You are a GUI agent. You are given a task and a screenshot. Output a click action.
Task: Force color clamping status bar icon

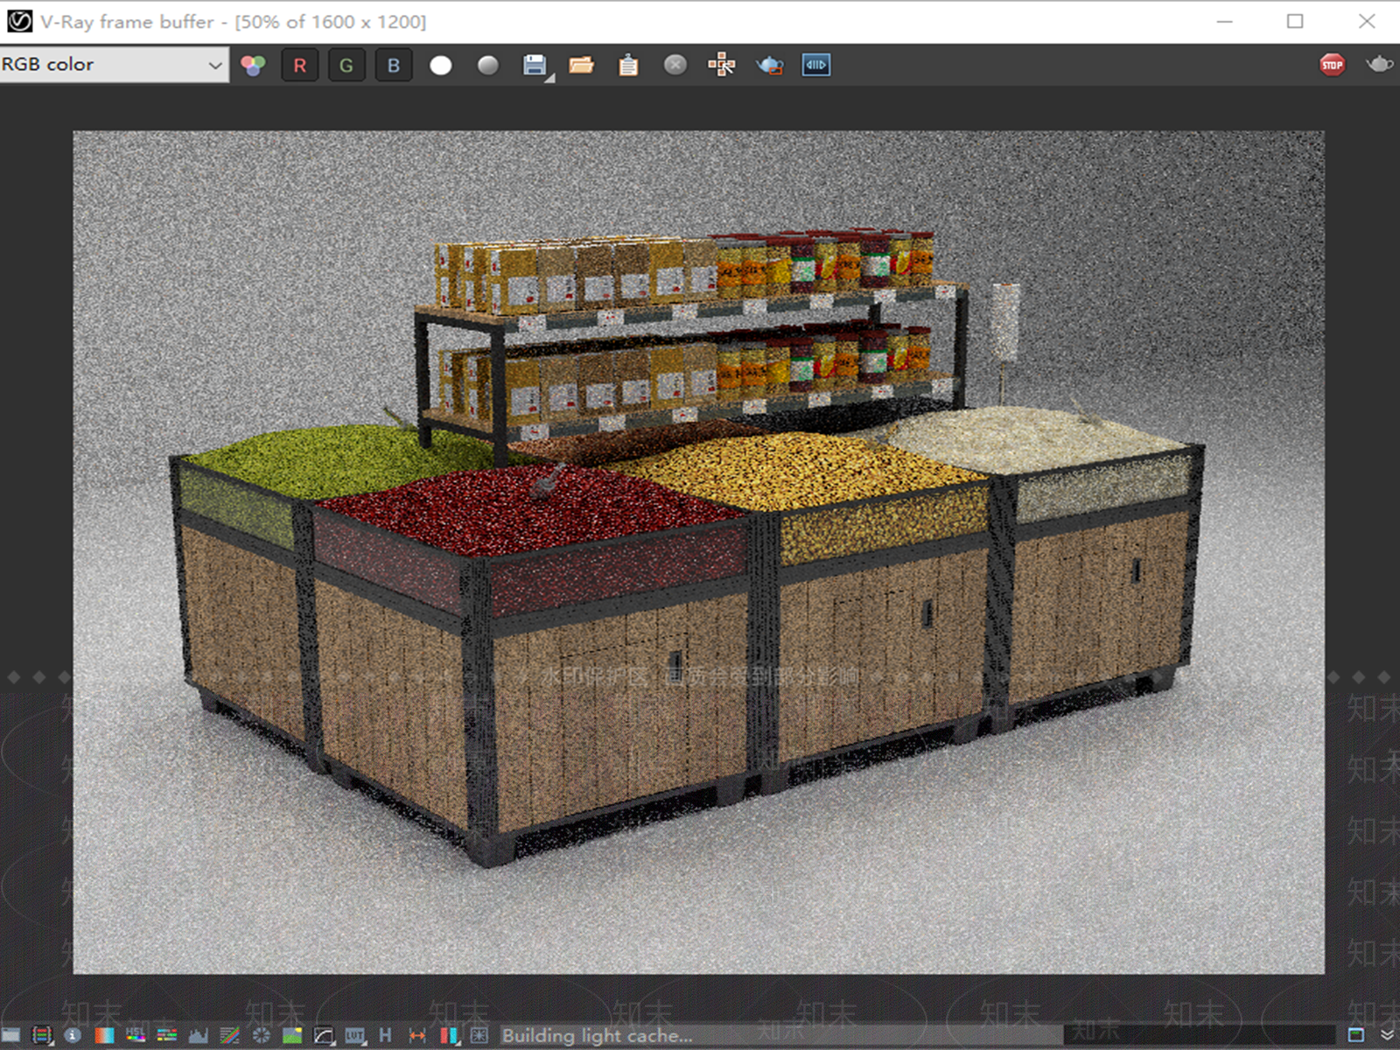pyautogui.click(x=43, y=1036)
